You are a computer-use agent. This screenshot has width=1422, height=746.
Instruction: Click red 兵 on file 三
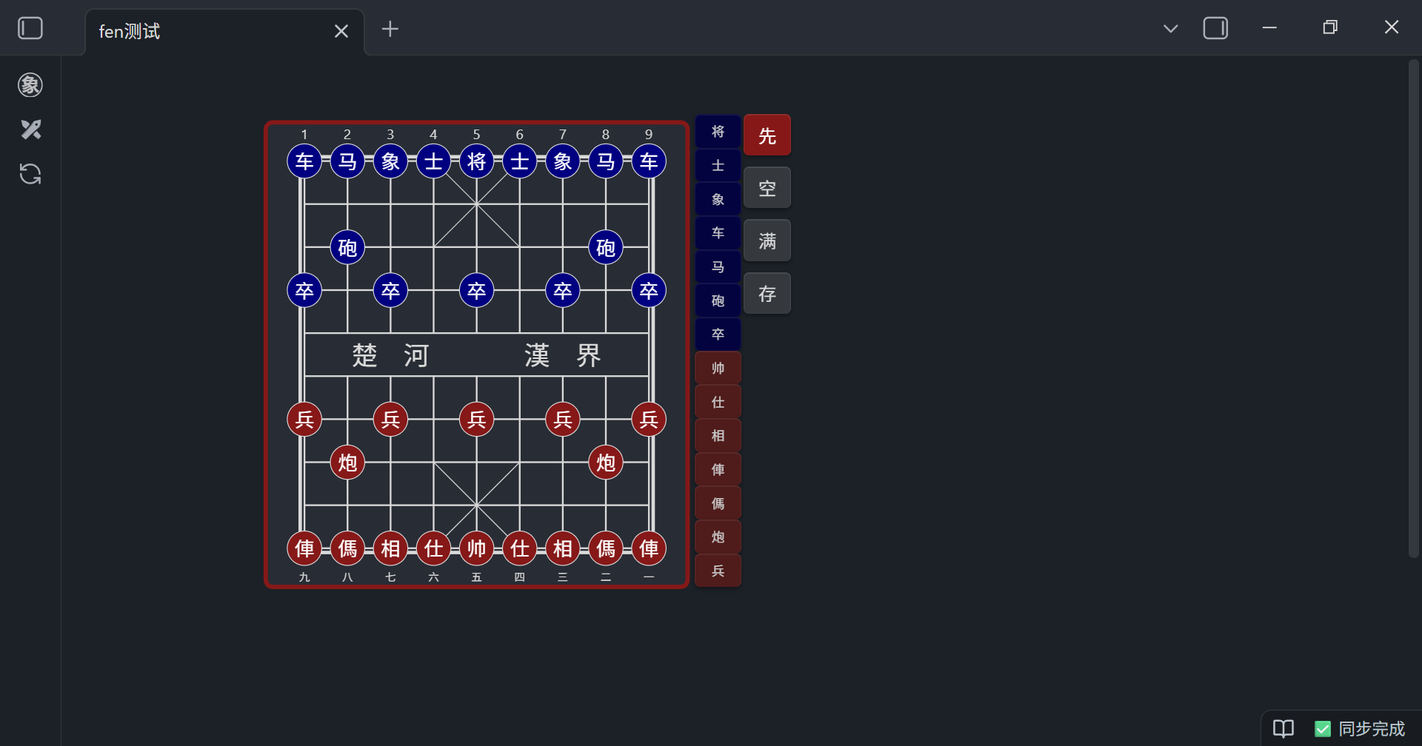click(x=563, y=420)
